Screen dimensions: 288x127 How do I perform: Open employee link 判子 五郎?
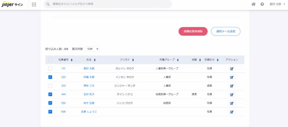89,103
